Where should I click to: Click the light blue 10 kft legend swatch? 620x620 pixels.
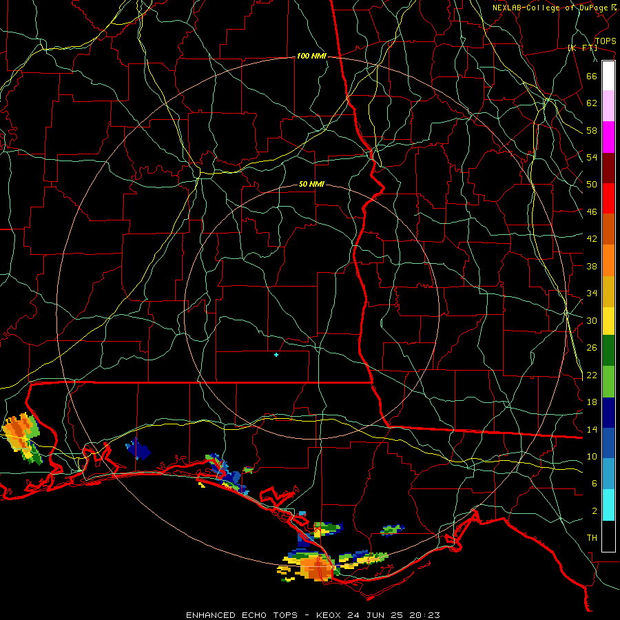click(x=608, y=474)
